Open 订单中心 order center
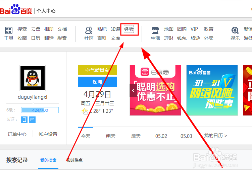Image resolution: width=252 pixels, height=174 pixels. (17, 134)
